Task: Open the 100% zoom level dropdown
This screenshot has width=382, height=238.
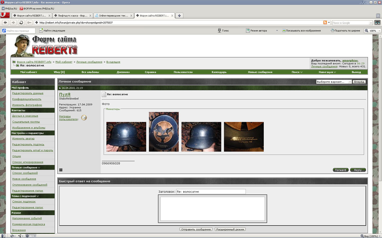Action: (x=373, y=31)
